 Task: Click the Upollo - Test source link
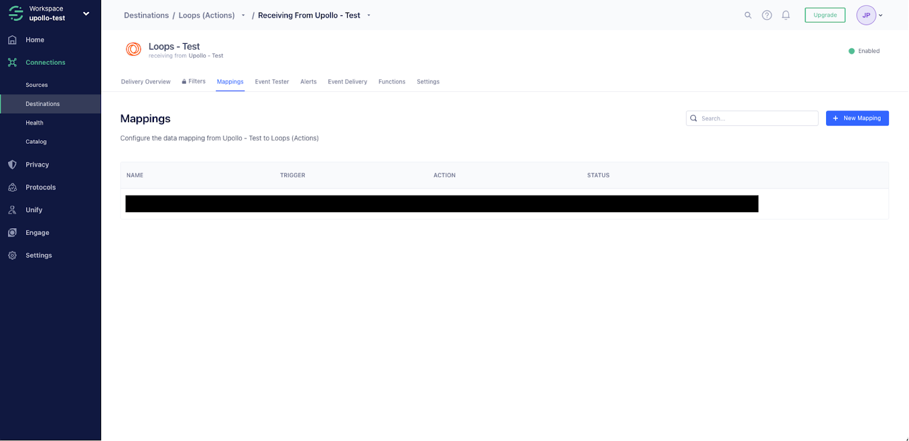206,56
